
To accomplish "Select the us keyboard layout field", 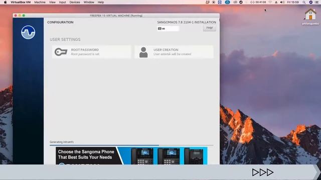I will 169,28.
